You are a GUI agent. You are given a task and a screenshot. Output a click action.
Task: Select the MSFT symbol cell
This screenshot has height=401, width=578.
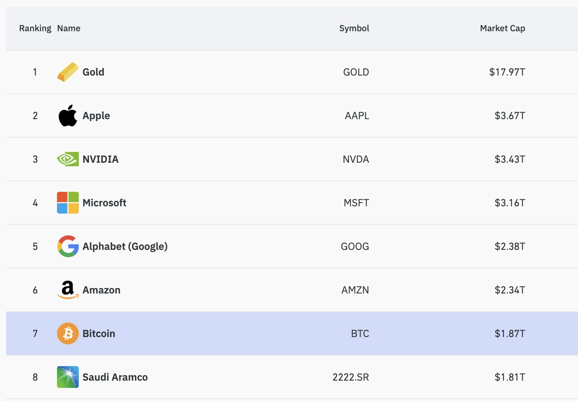pyautogui.click(x=356, y=203)
